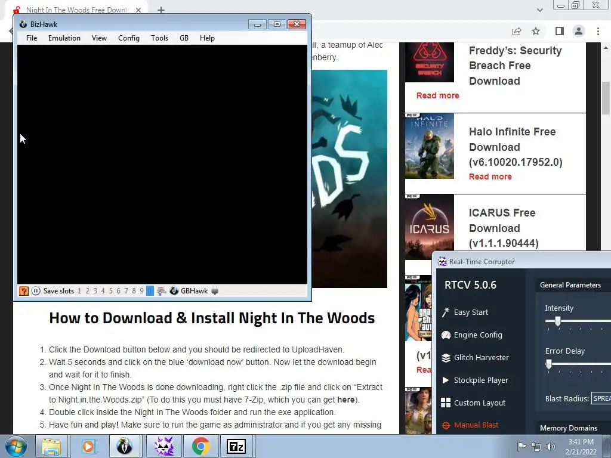Click Read more under Freddy's Security Breach

[x=437, y=95]
